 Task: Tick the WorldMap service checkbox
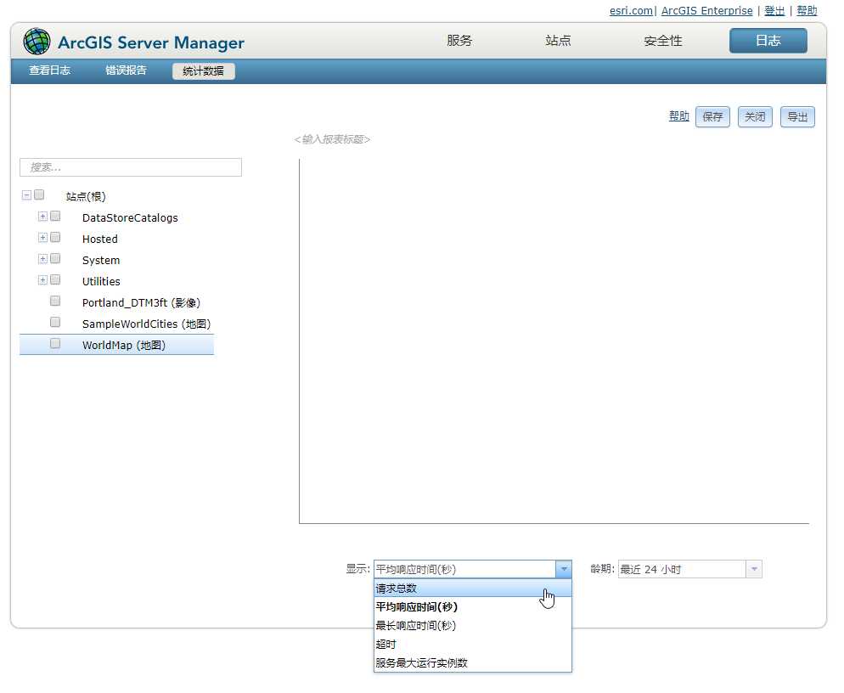[55, 343]
